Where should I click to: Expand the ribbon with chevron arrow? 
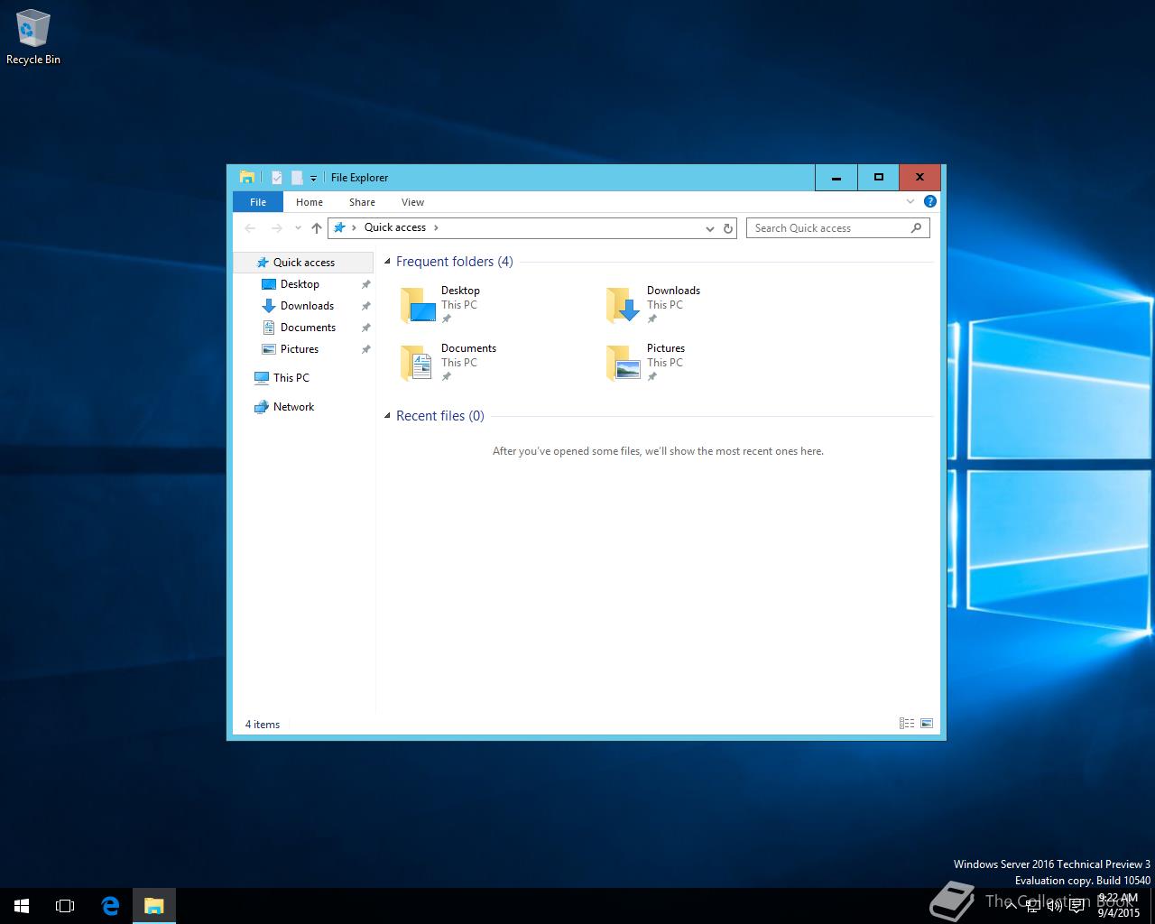click(x=910, y=201)
